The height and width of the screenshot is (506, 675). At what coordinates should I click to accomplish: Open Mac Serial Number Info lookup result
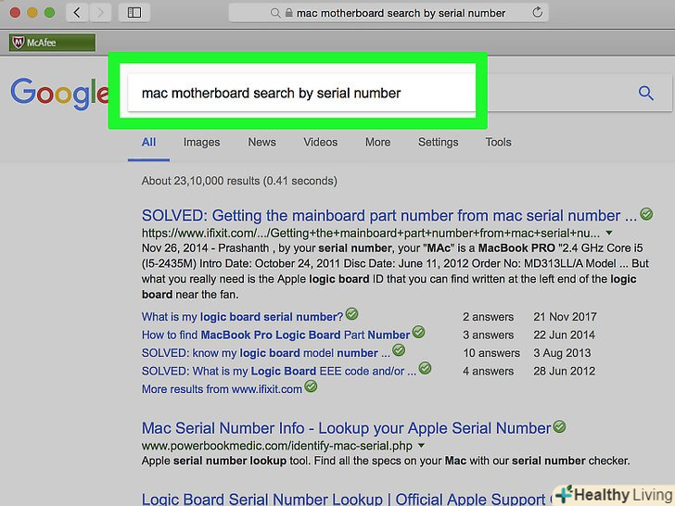[x=347, y=428]
